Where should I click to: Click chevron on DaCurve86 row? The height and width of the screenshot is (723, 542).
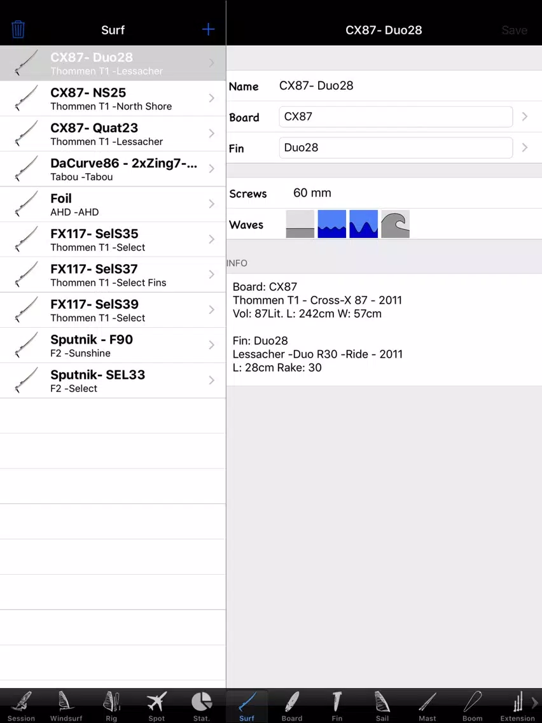212,169
